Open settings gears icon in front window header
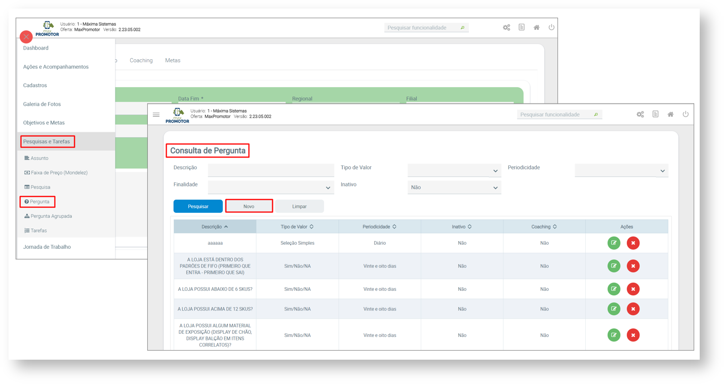724x384 pixels. coord(640,114)
